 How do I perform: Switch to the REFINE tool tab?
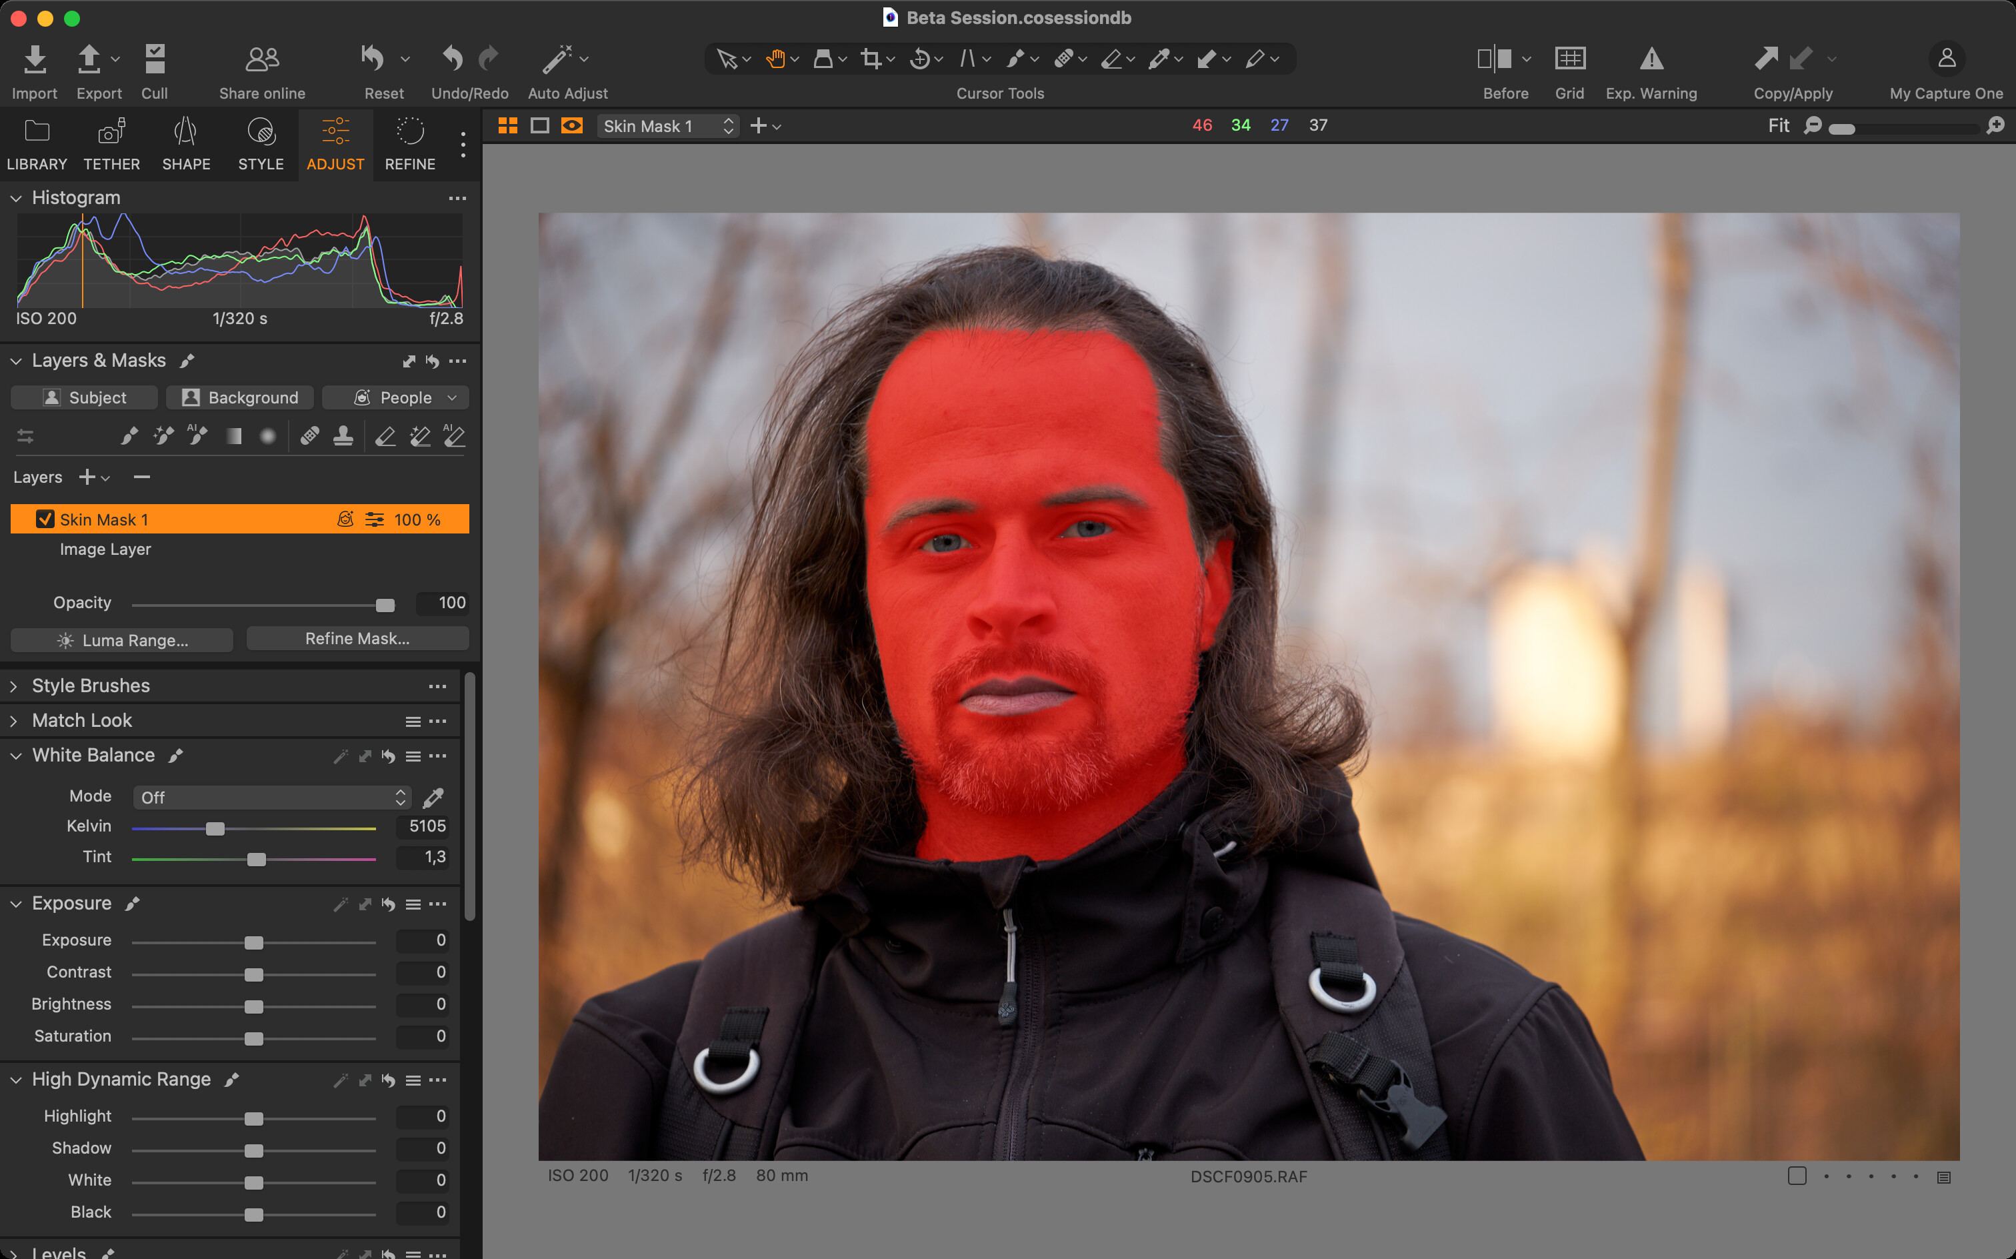(x=409, y=144)
